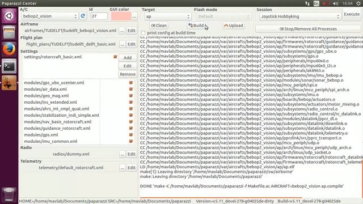Click the A/C refresh icon button
The image size is (363, 204).
pyautogui.click(x=83, y=16)
